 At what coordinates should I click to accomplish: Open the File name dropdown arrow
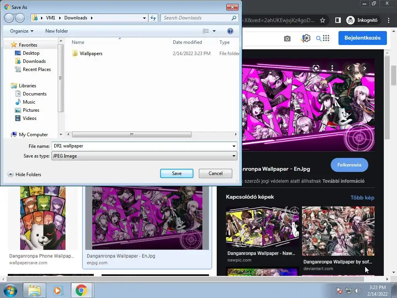point(234,146)
